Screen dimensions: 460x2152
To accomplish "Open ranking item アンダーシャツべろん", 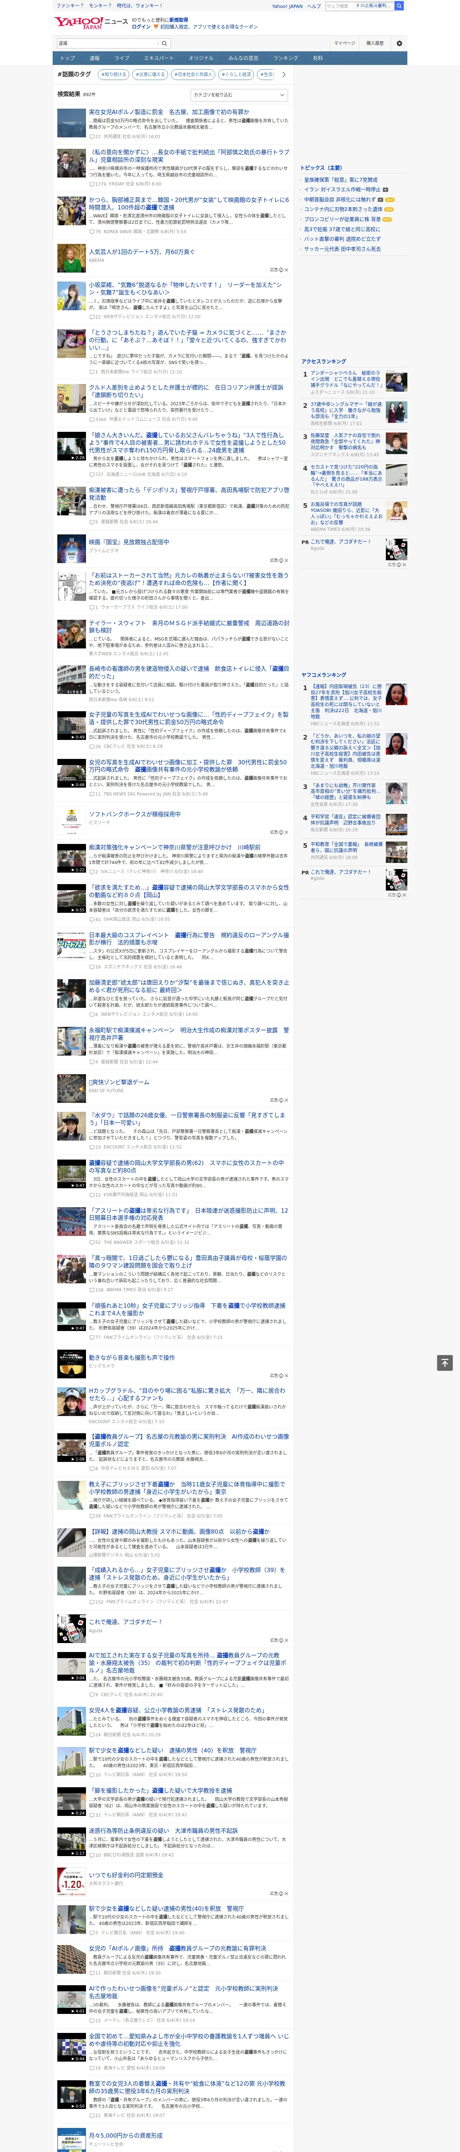I will point(346,379).
